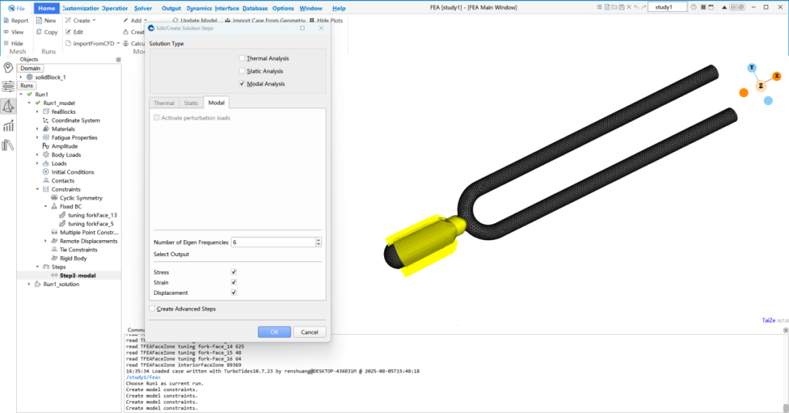Open the flow lines module in left sidebar
This screenshot has width=789, height=413.
[8, 86]
